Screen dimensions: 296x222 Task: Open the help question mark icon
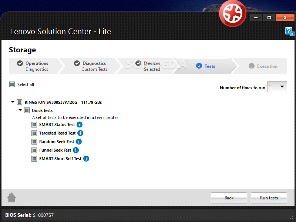click(290, 32)
